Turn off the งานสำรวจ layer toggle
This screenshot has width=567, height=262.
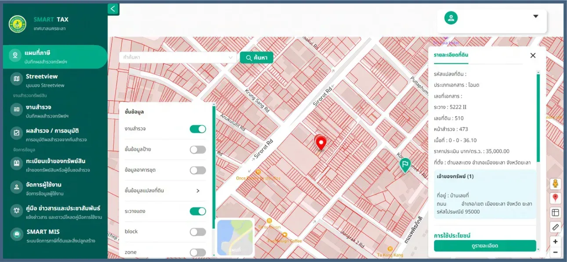tap(198, 129)
